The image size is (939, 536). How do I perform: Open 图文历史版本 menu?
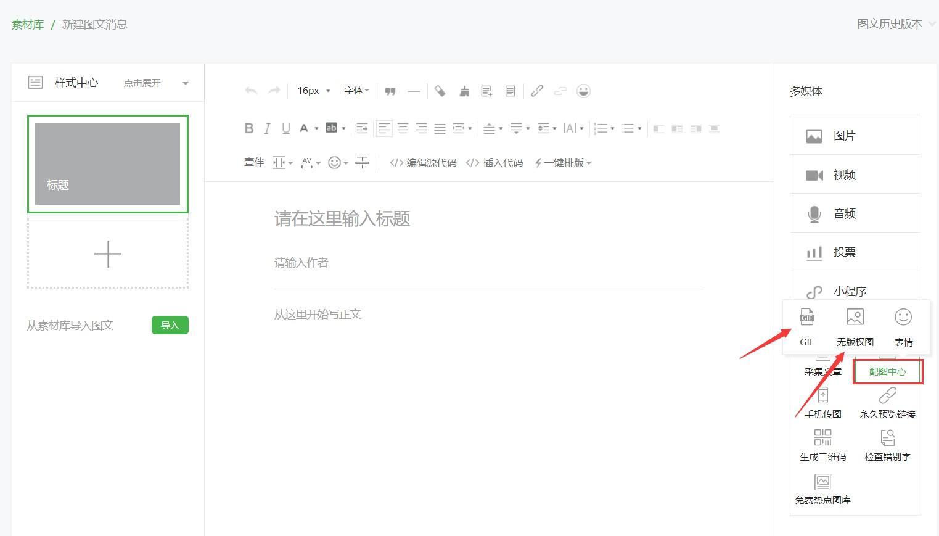pyautogui.click(x=890, y=24)
